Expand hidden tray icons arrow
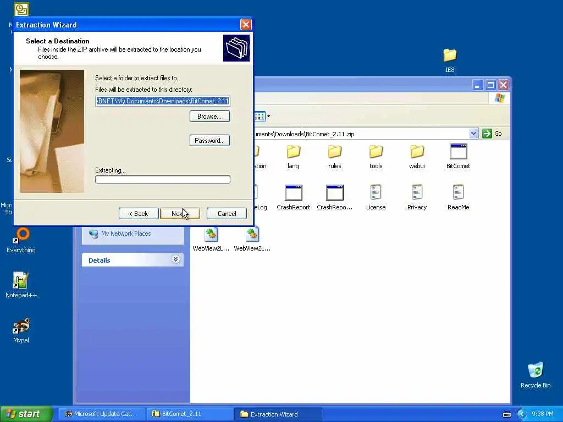 tap(522, 414)
